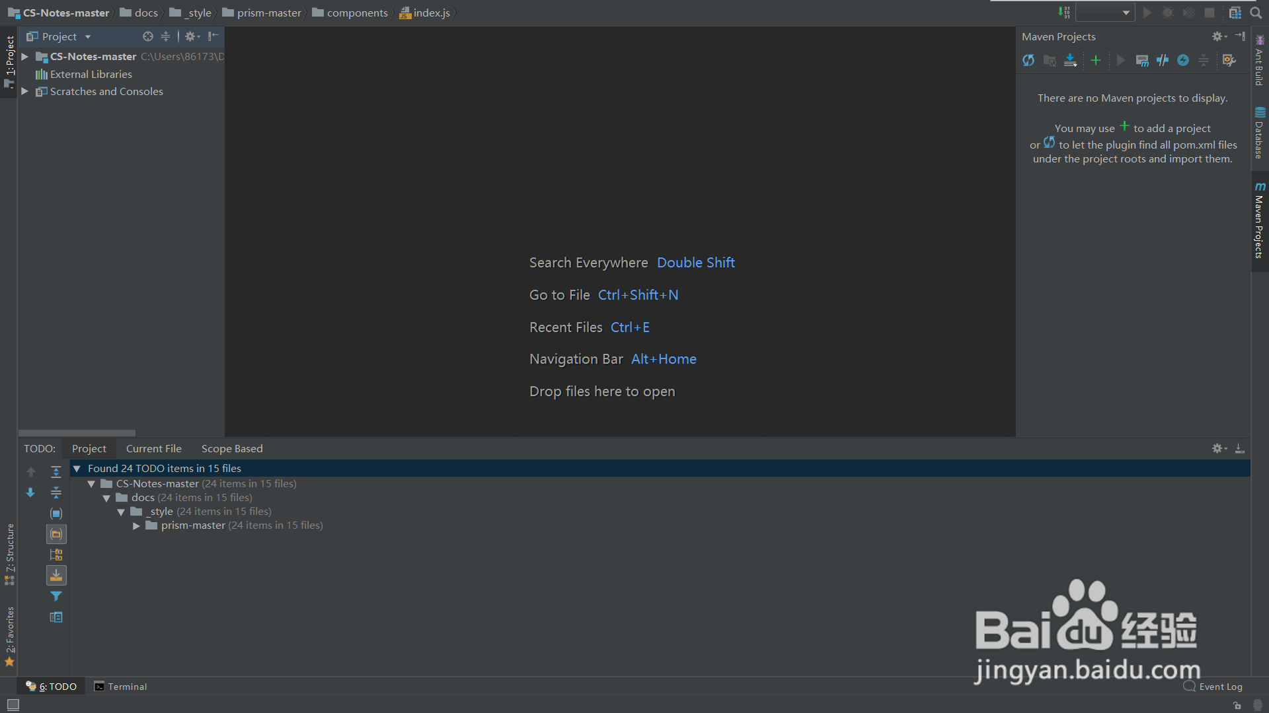
Task: Expand prism-master folder in TODO tree
Action: 136,526
